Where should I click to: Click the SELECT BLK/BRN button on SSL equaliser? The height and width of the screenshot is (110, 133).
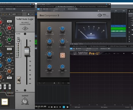[x=10, y=49]
